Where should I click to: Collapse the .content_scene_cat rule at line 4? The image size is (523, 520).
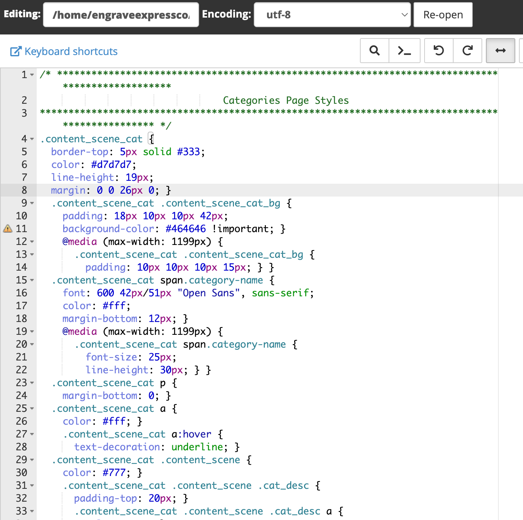[32, 139]
